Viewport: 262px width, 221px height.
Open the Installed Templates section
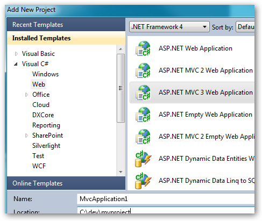[66, 38]
